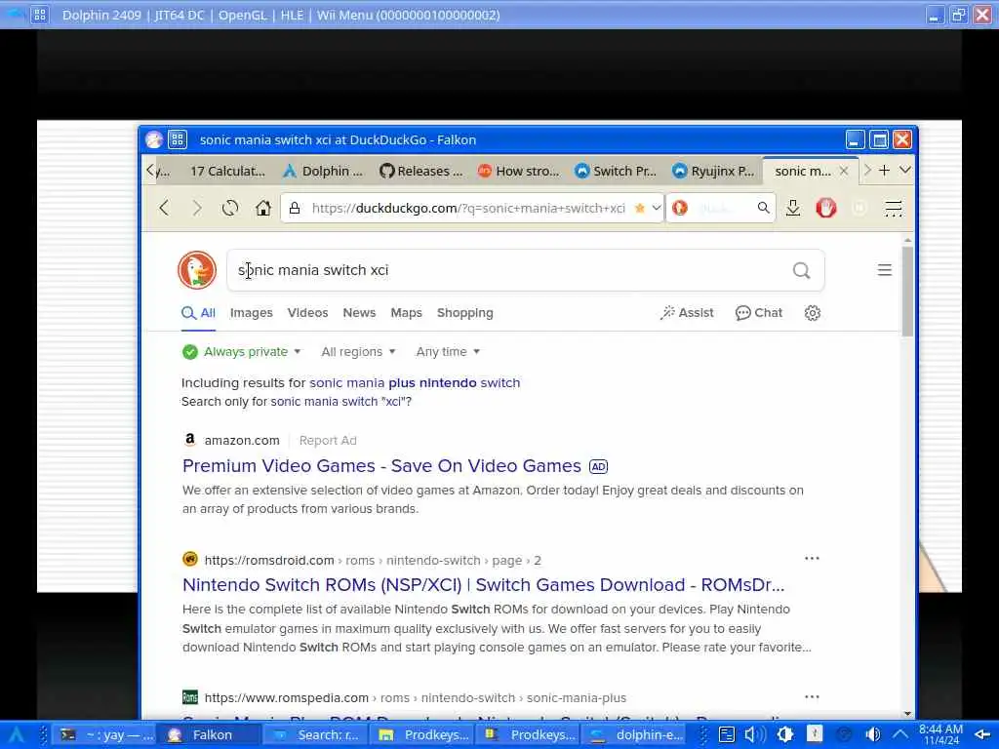Go back to the previous page
The image size is (999, 749).
point(164,208)
